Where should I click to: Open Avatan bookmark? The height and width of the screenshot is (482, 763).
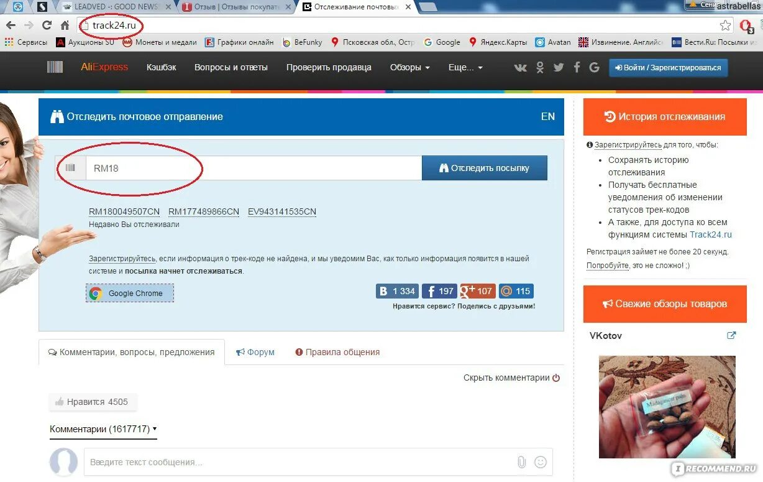pos(552,42)
